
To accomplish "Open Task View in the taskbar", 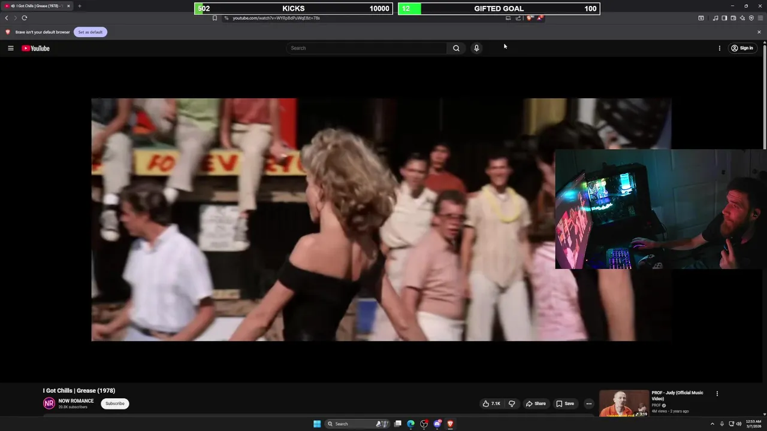I will 397,424.
